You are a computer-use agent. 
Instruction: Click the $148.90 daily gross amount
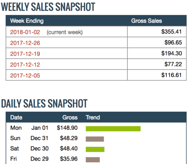(x=67, y=128)
